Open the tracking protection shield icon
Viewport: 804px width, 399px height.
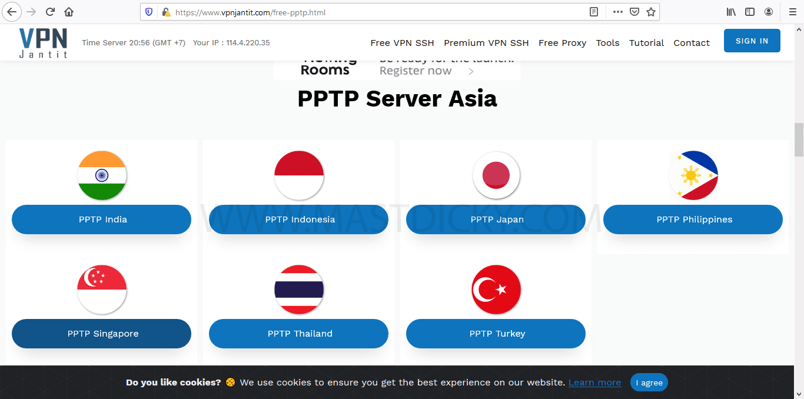(149, 12)
